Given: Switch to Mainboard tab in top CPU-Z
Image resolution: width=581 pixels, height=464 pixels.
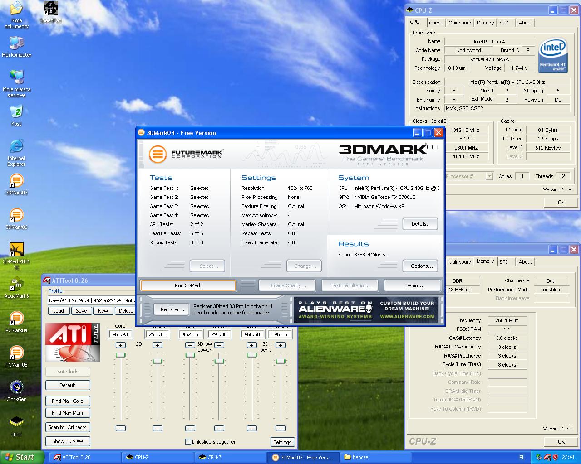Looking at the screenshot, I should coord(460,23).
